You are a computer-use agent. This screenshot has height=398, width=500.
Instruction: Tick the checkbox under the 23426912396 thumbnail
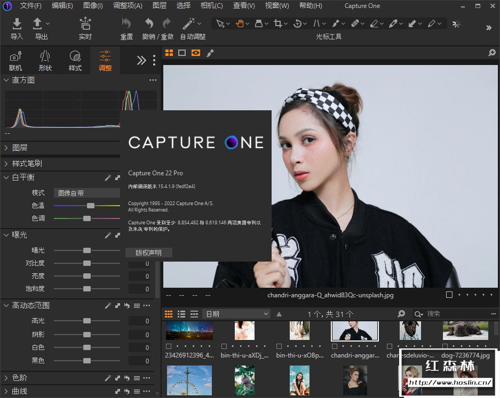pyautogui.click(x=169, y=346)
